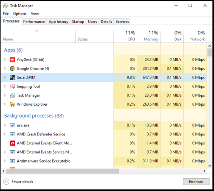Sort by the Status column header
The image size is (214, 191).
click(x=94, y=36)
